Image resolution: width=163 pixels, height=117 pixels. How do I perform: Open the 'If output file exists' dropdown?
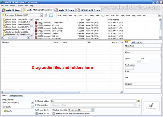(x=93, y=110)
